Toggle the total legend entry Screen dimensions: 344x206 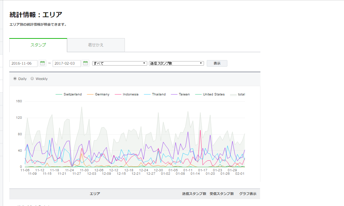238,94
